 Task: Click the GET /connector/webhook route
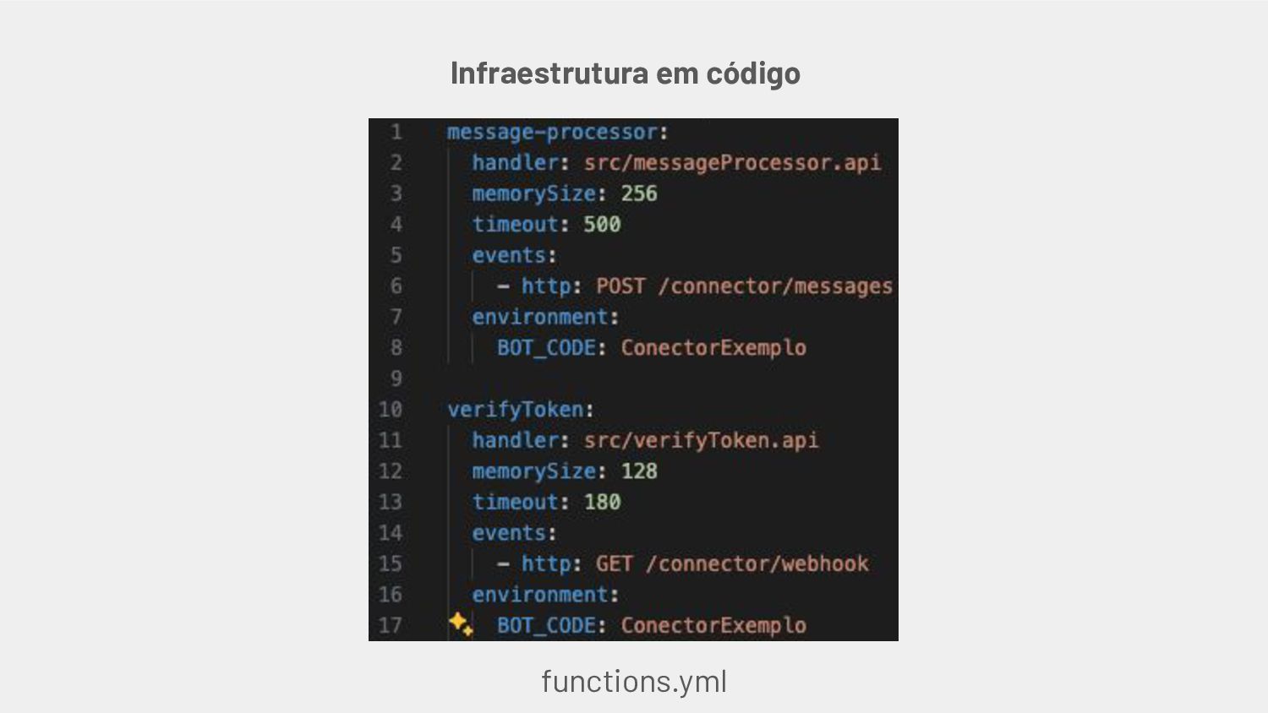pyautogui.click(x=732, y=563)
